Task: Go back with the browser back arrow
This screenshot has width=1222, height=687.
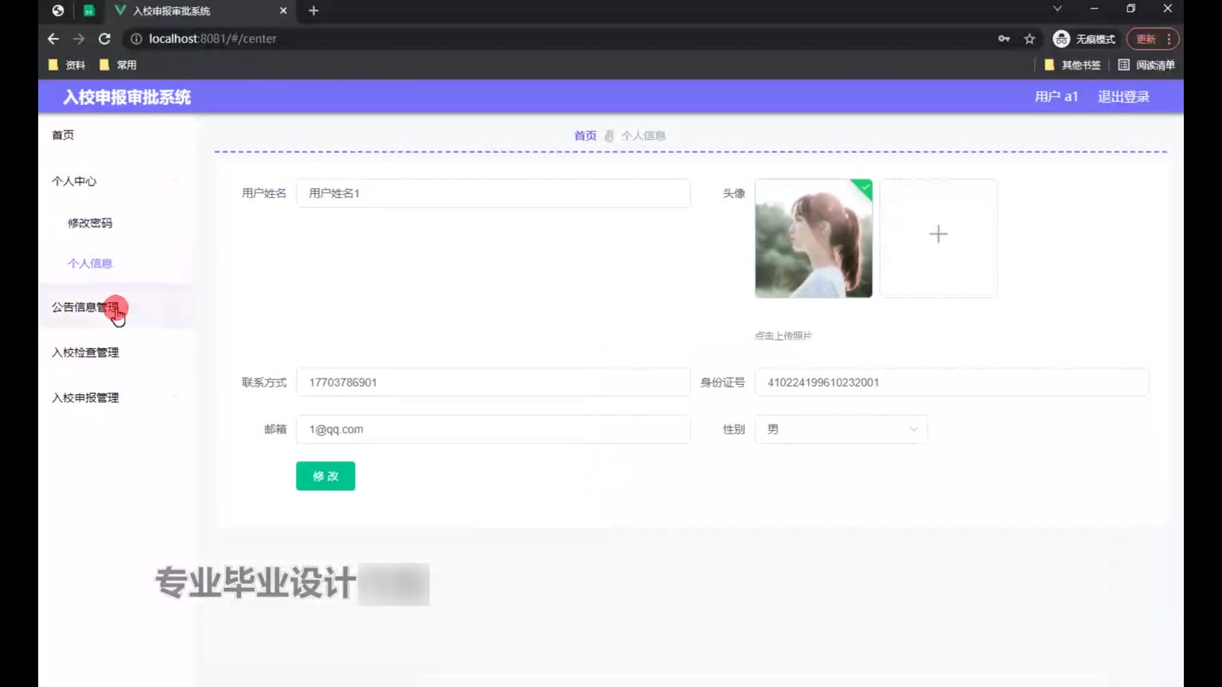Action: point(53,39)
